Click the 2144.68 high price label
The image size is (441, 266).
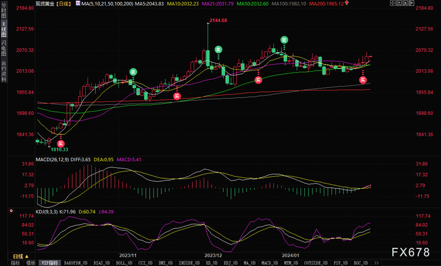(218, 20)
